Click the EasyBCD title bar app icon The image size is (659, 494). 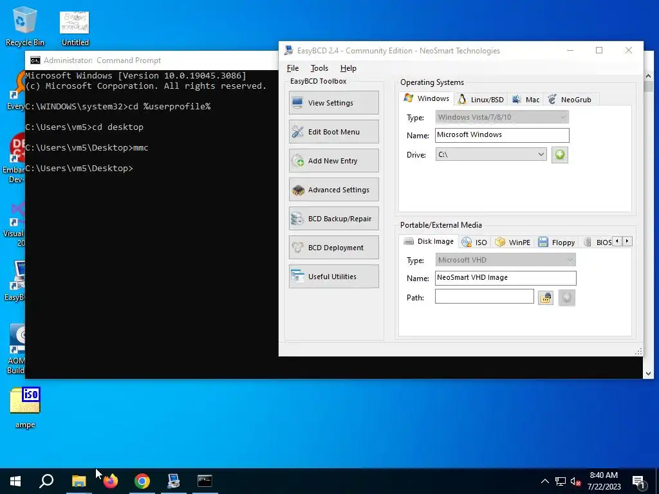click(x=289, y=50)
